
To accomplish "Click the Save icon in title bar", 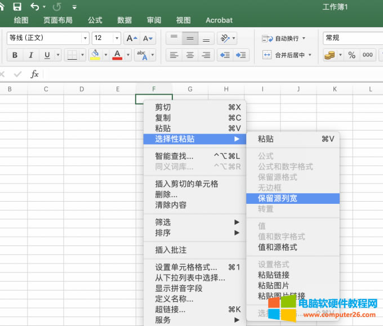I will (17, 7).
